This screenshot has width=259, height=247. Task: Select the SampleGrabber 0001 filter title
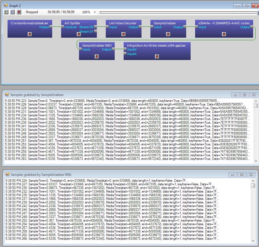[x=97, y=45]
